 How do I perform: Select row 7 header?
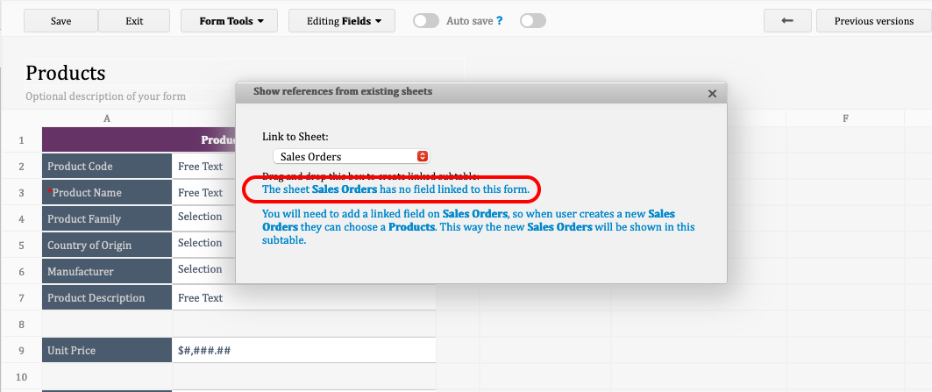(21, 298)
